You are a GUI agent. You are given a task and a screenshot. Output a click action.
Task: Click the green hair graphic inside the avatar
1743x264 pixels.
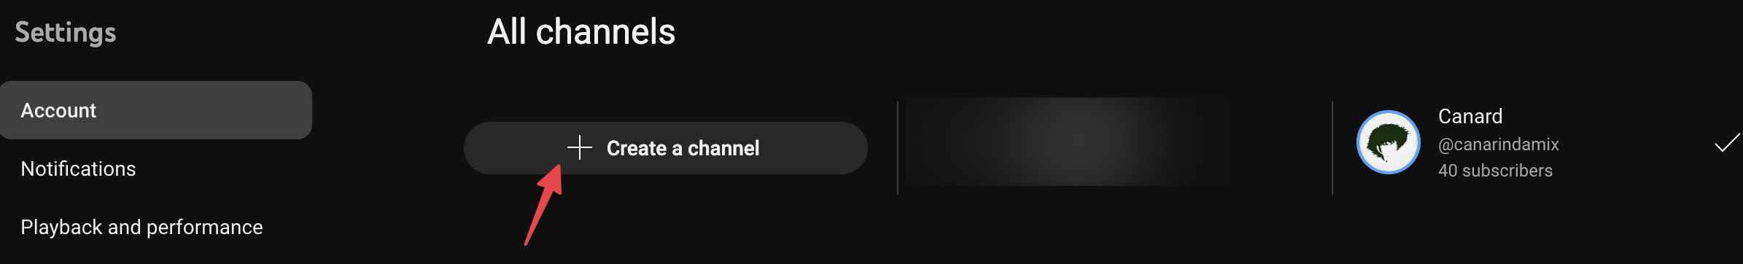click(x=1386, y=139)
